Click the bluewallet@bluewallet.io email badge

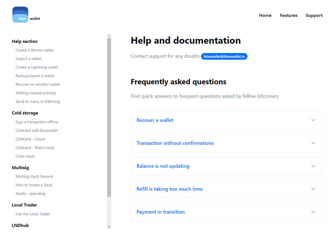(x=224, y=56)
